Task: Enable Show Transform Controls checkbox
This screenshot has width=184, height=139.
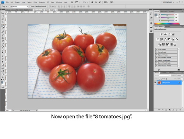Action: pyautogui.click(x=30, y=6)
